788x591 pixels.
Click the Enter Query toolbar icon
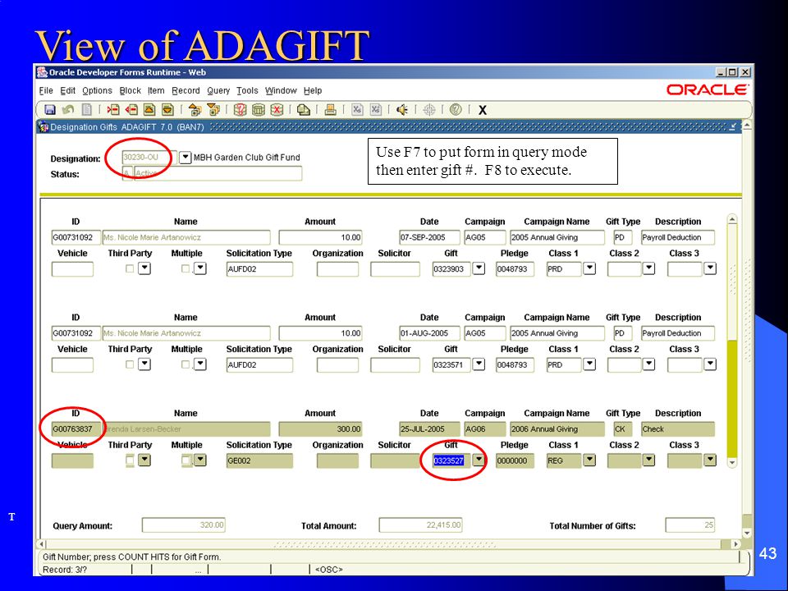pos(241,109)
